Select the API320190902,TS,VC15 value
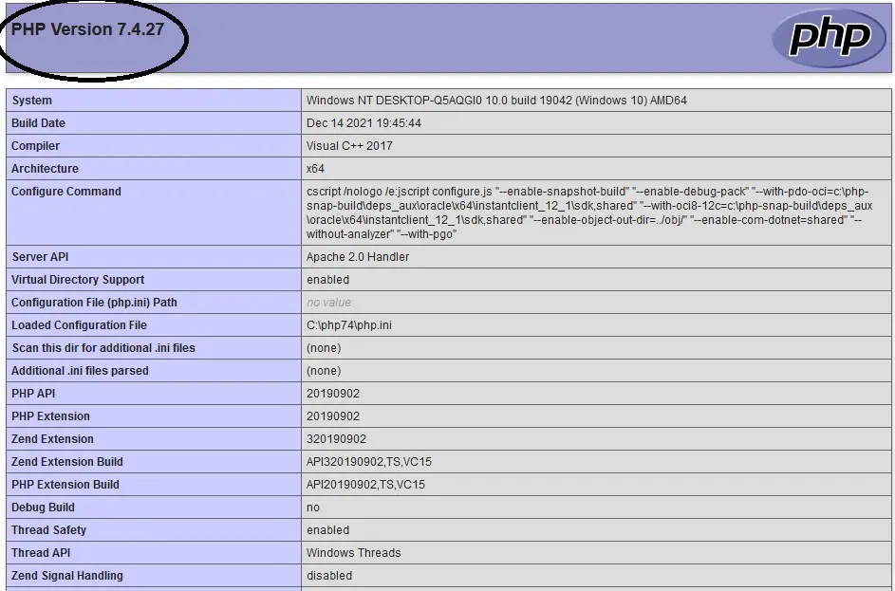 tap(369, 463)
